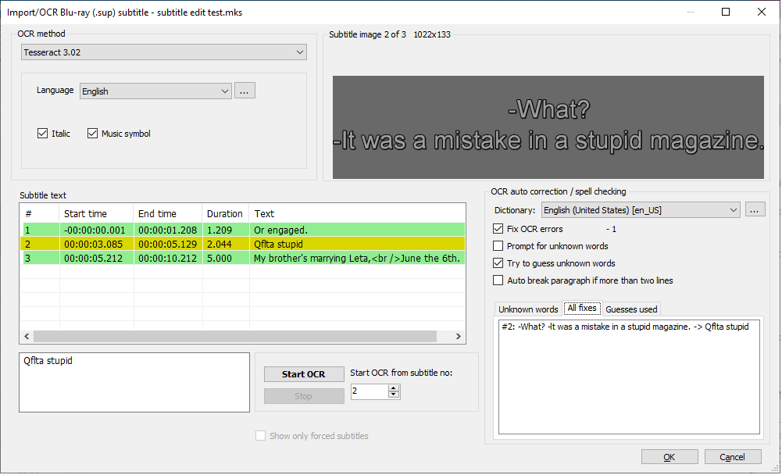Click the OK button
782x475 pixels.
(670, 457)
